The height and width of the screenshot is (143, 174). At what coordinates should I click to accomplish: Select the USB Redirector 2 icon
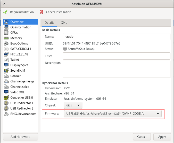coord(6,108)
